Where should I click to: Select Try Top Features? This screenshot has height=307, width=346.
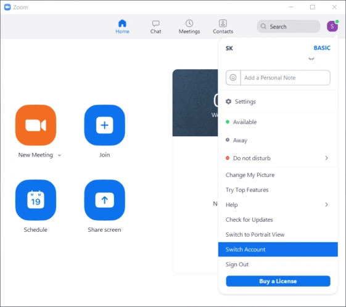pos(278,190)
